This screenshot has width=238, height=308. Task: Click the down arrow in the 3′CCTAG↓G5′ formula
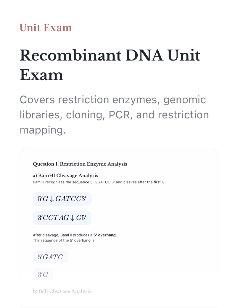73,218
